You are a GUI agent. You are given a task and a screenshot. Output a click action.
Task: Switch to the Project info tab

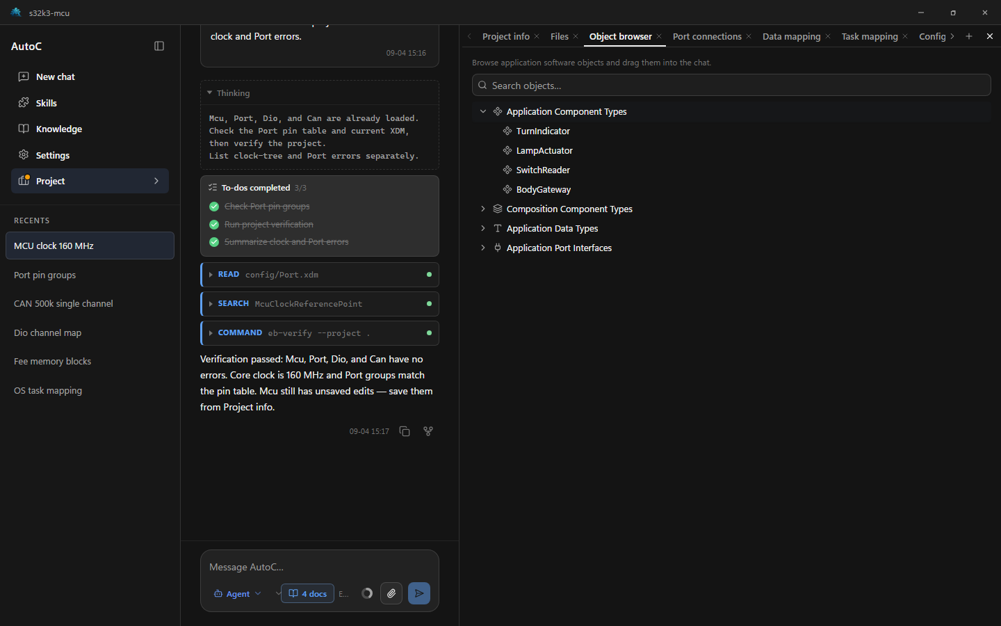506,36
